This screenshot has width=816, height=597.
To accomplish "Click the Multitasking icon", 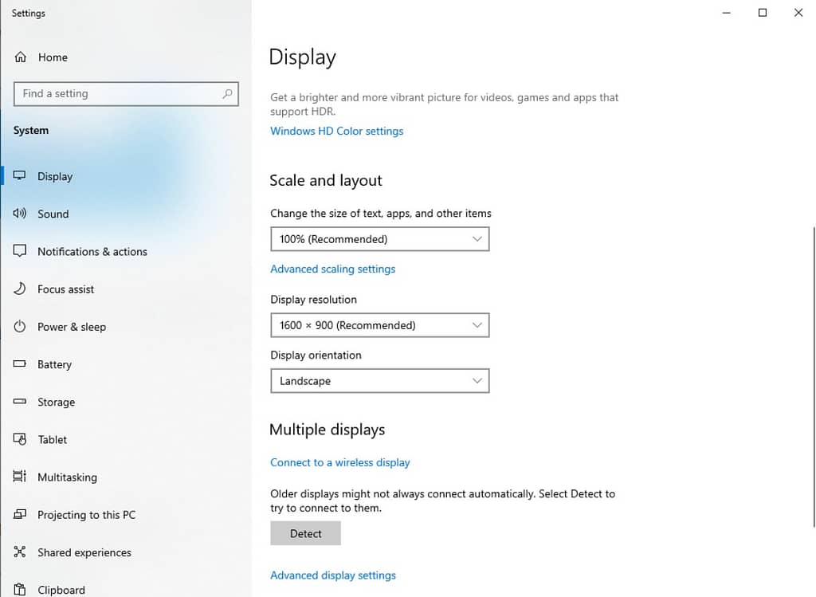I will [20, 477].
